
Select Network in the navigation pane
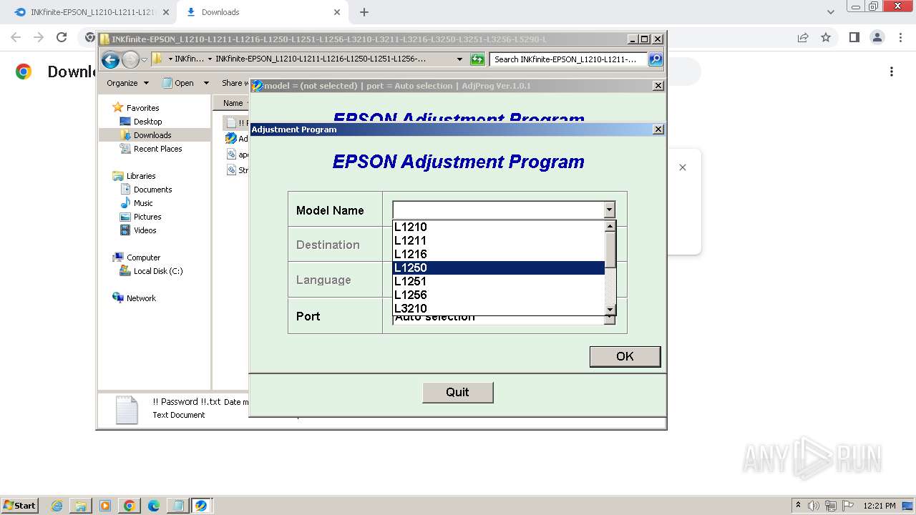(x=141, y=298)
